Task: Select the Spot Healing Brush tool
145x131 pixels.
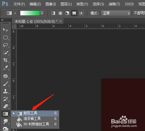Action: pyautogui.click(x=6, y=76)
